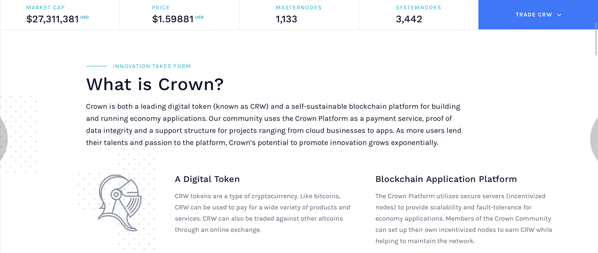Click the knight helmet icon

pos(120,202)
